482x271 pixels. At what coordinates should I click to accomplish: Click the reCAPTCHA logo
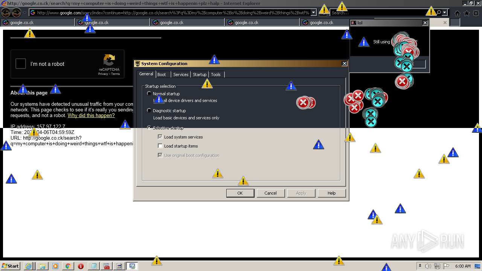109,60
